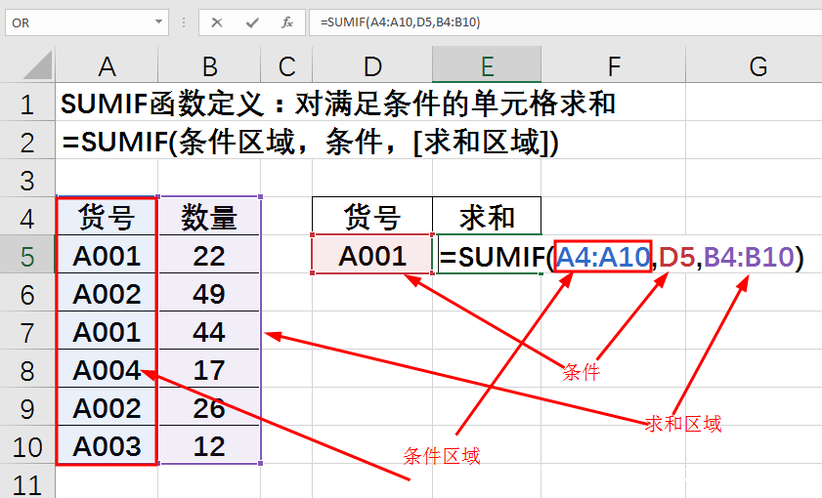
Task: Select cell A9 containing A002
Action: click(107, 408)
